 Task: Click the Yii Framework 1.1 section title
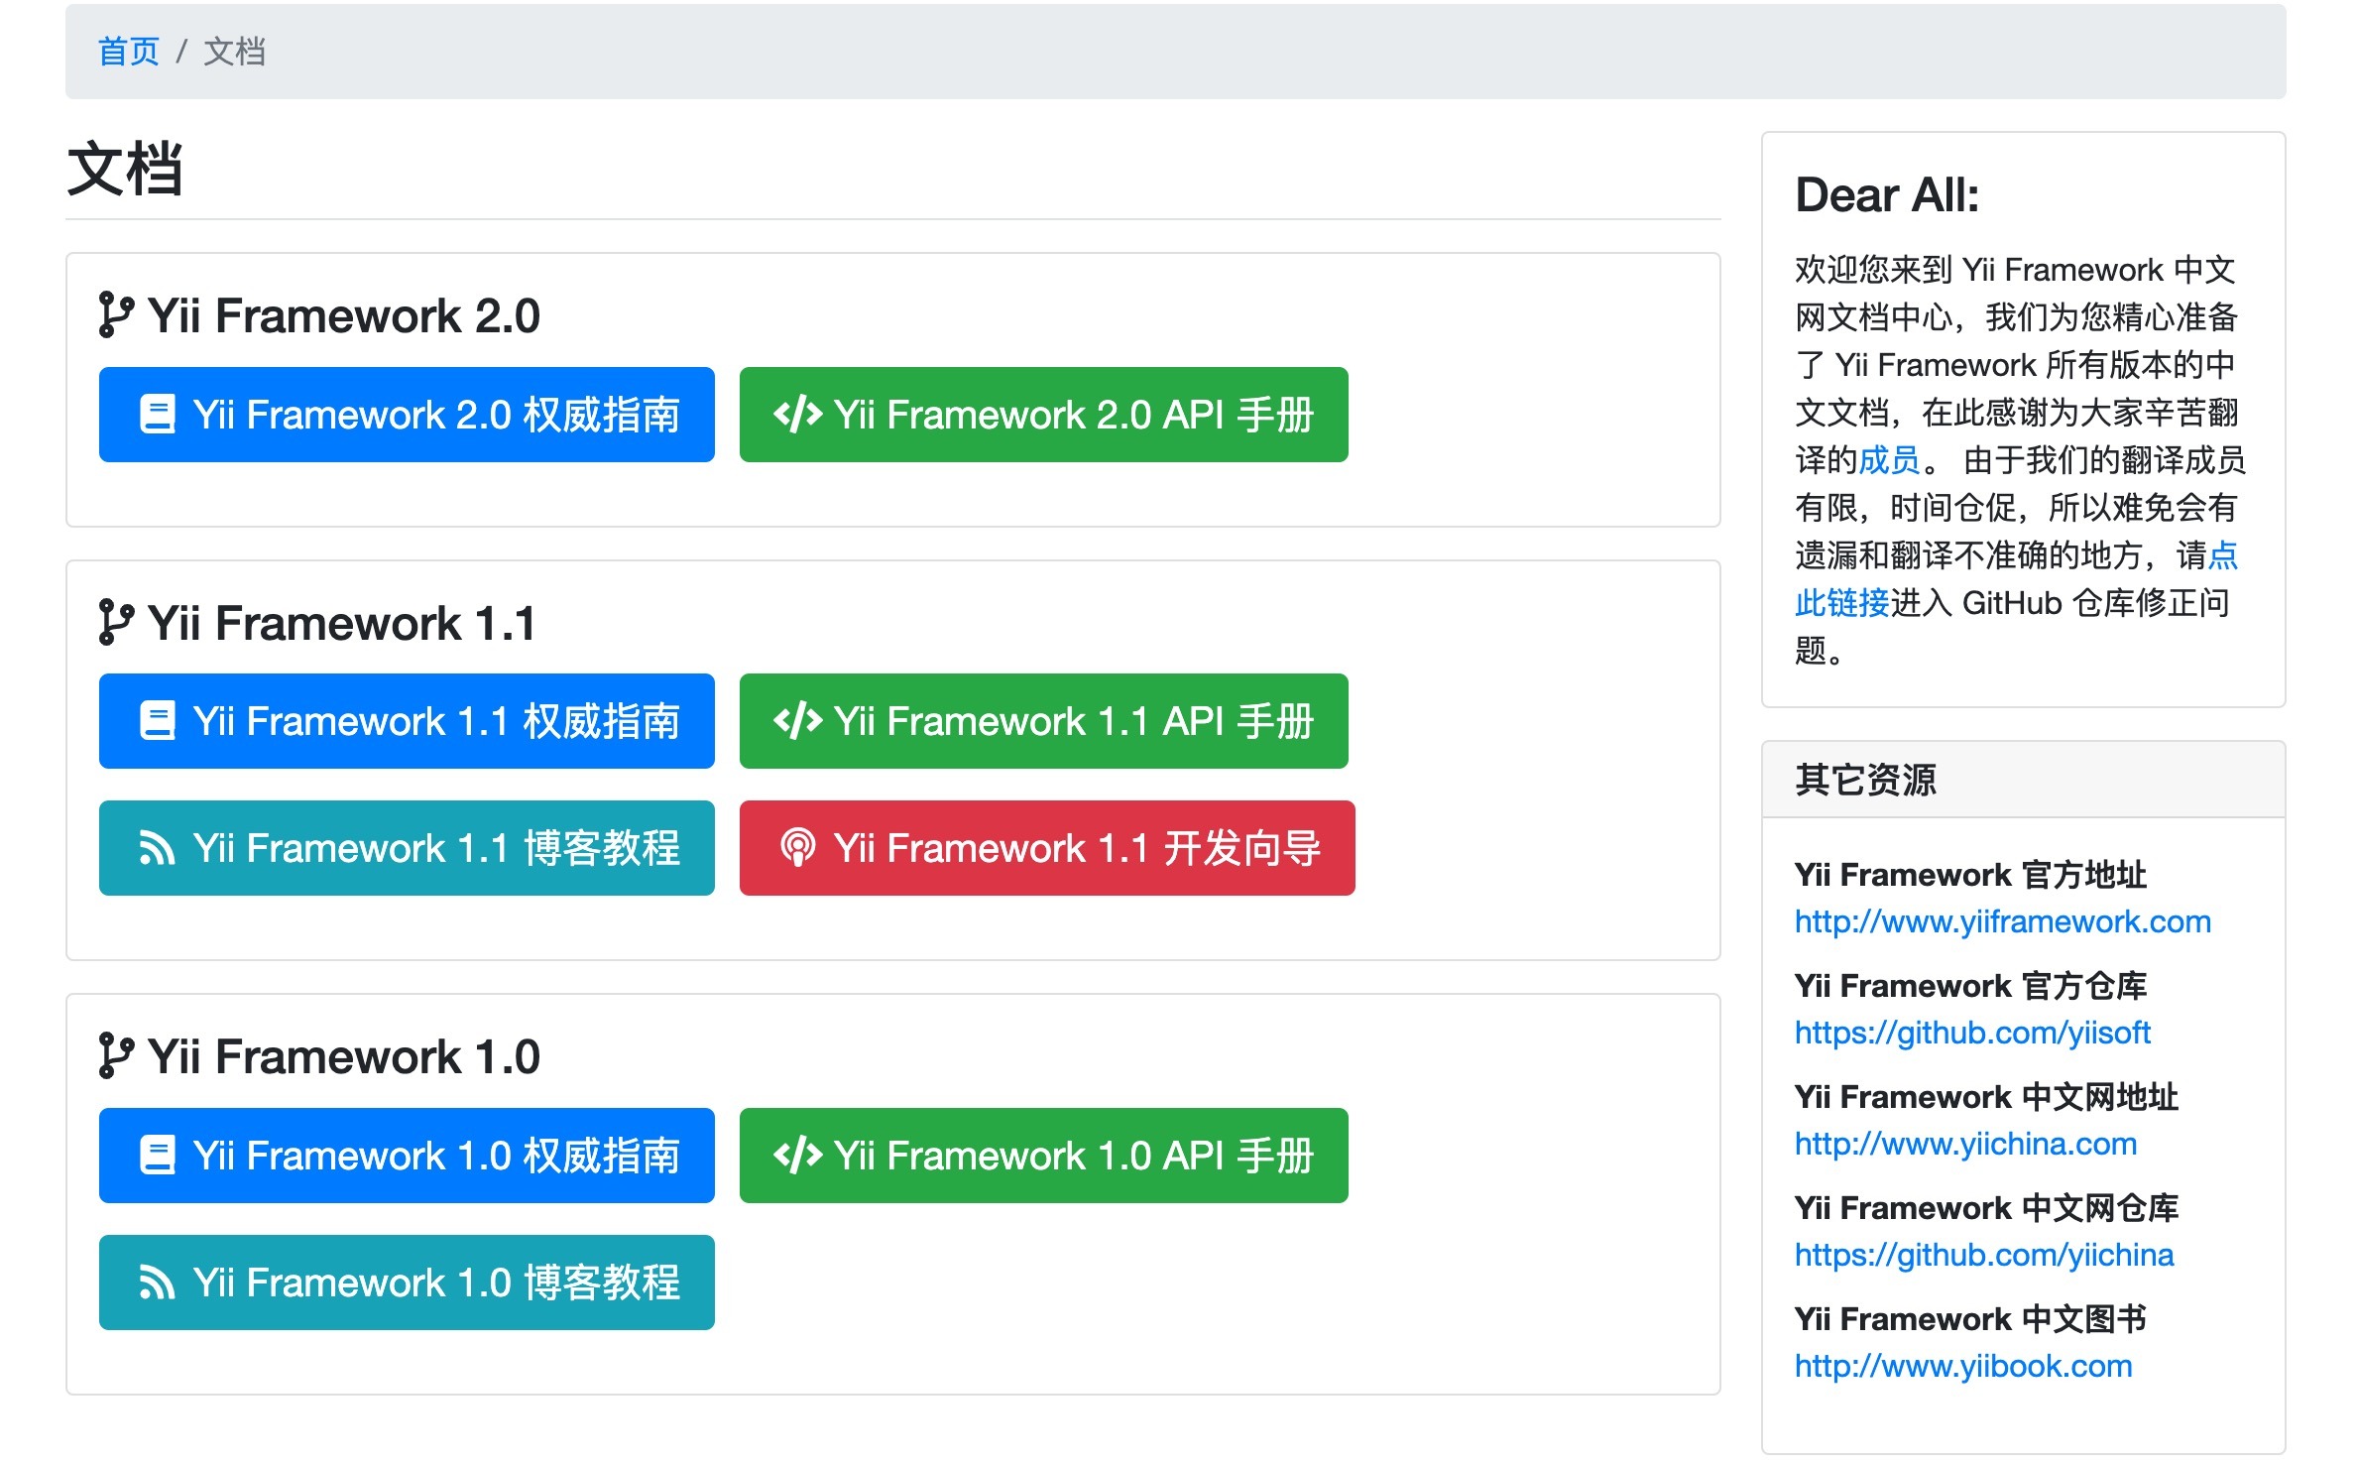(341, 623)
